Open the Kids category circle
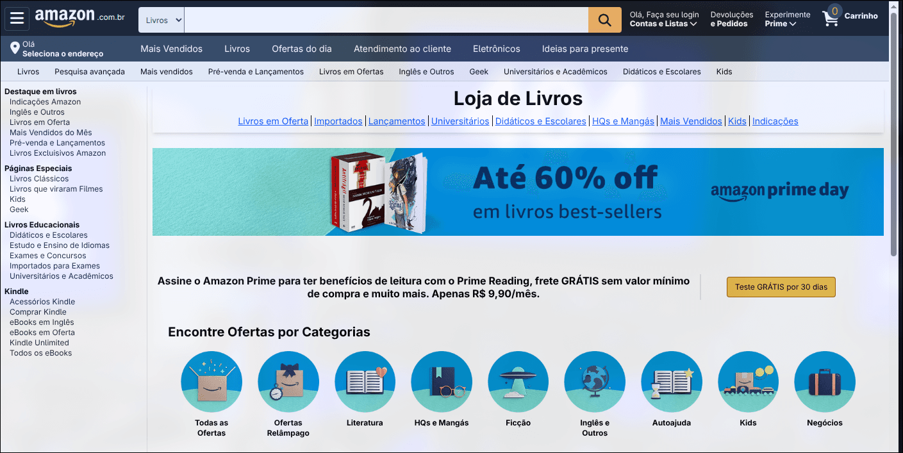 [x=748, y=382]
